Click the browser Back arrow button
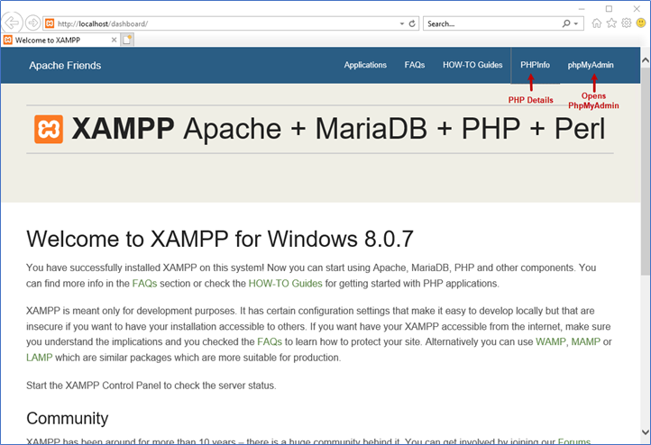651x445 pixels. [x=12, y=23]
